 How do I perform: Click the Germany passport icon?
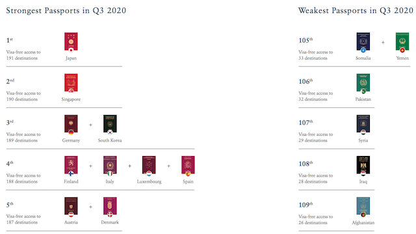[71, 124]
